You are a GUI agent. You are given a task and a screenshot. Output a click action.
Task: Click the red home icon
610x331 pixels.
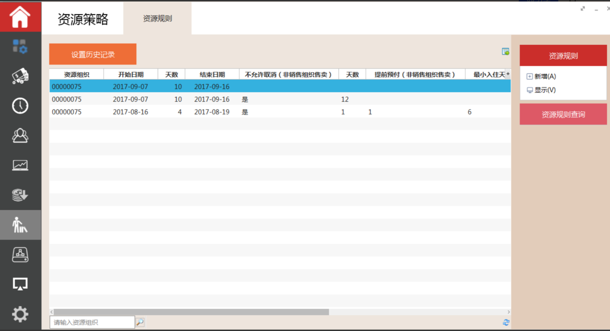pos(20,17)
